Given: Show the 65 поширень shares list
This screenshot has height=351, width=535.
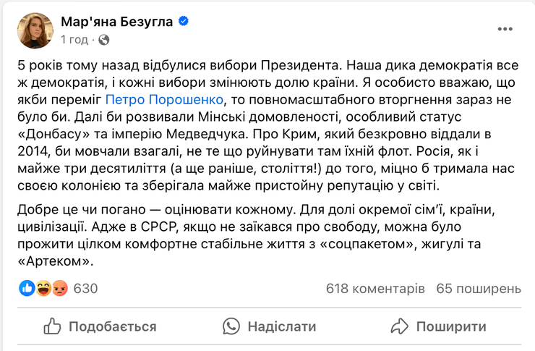Looking at the screenshot, I should coord(478,289).
